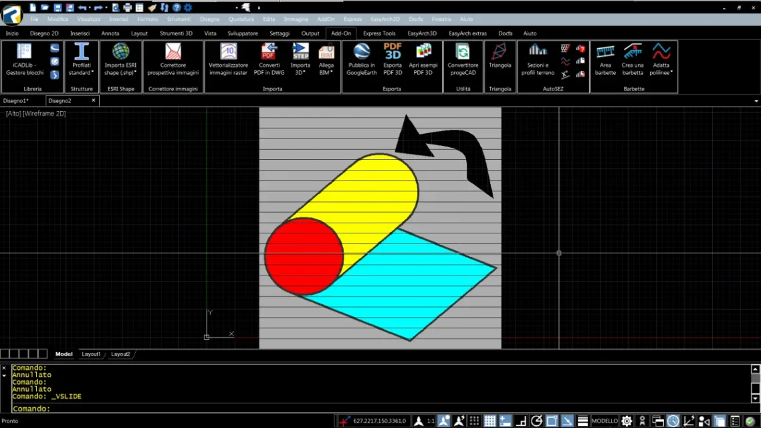Click AutoSEZ help question-mark icon

580,49
